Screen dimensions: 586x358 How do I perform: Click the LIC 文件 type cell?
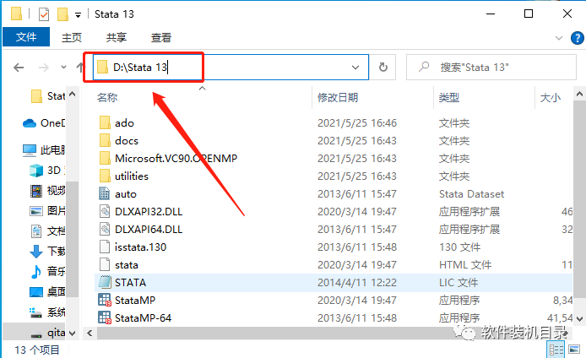click(x=458, y=283)
